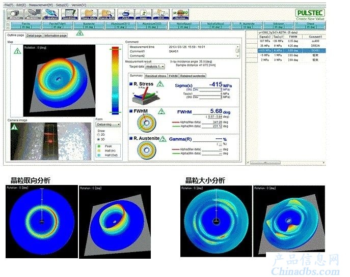Click the triangle icon next to R. Stress

pyautogui.click(x=160, y=84)
